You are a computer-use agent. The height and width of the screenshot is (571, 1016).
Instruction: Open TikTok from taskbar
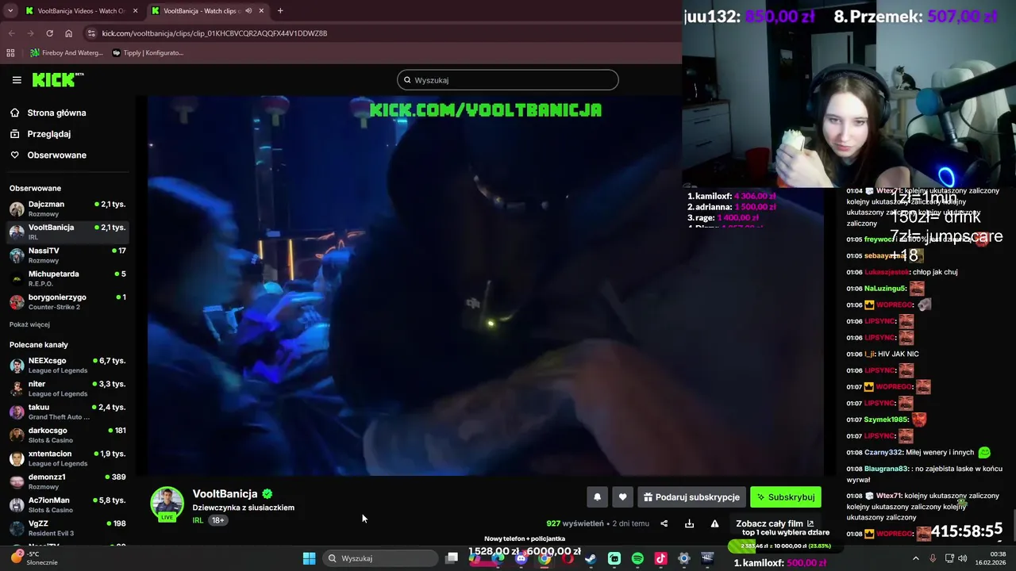(x=660, y=558)
